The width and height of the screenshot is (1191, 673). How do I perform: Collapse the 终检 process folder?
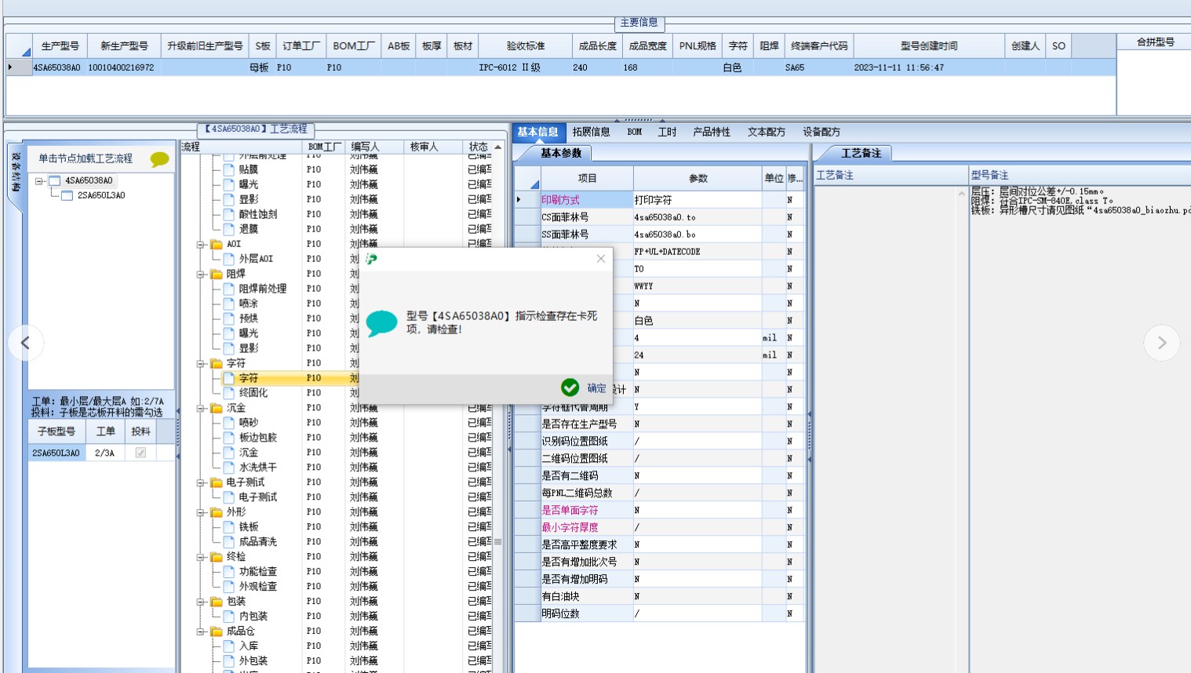pos(201,557)
